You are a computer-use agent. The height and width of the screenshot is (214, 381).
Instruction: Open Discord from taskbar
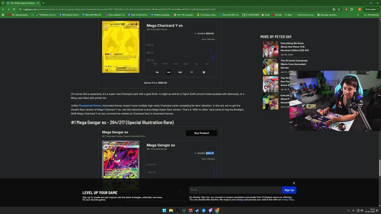coord(210,210)
